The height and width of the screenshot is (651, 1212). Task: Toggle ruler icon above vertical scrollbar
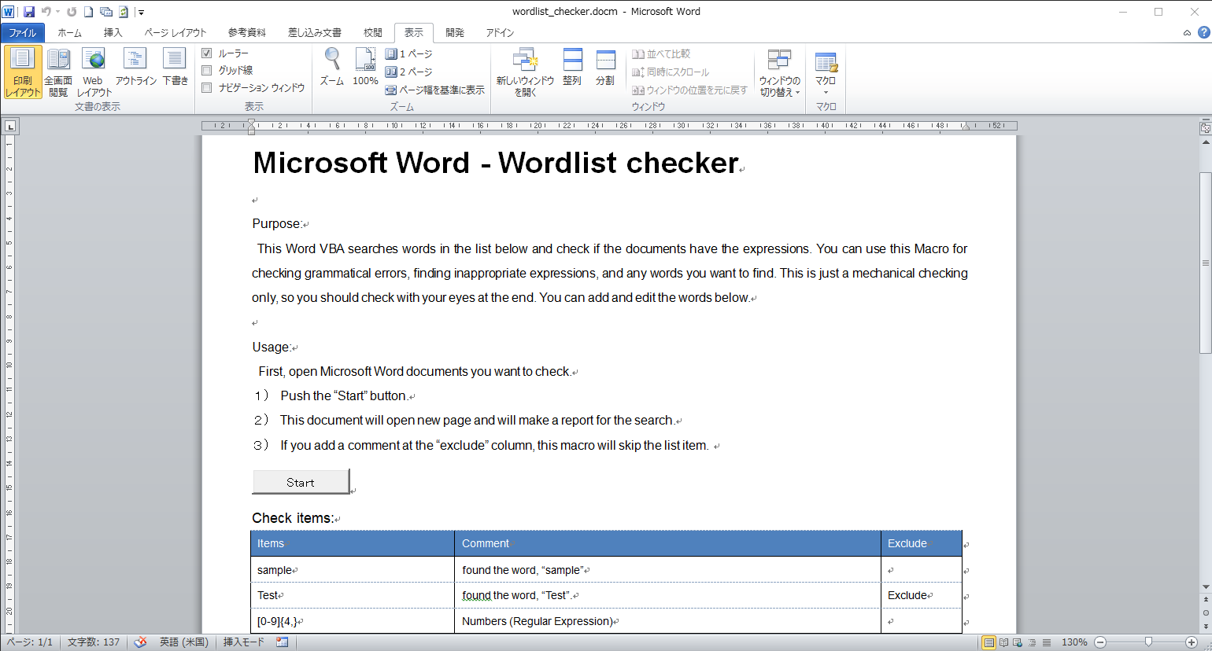(x=1205, y=128)
